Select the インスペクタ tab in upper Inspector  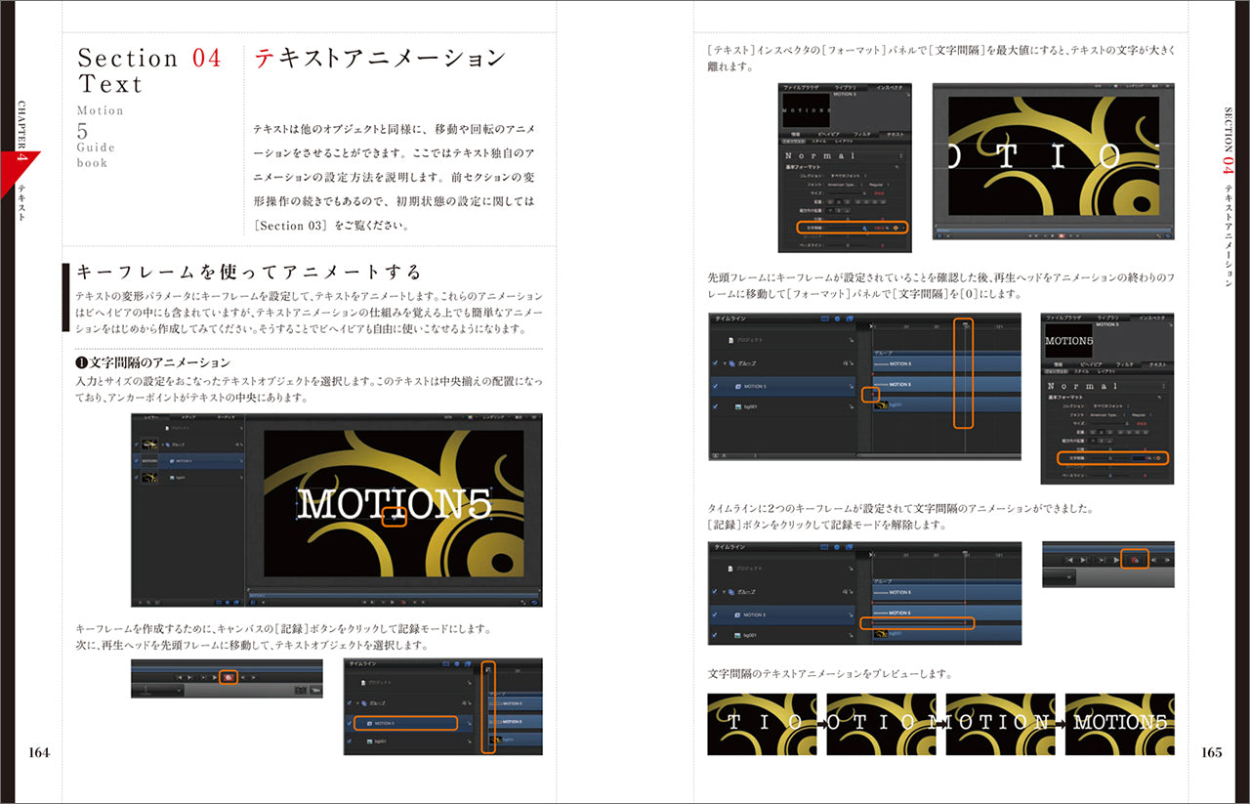coord(890,88)
